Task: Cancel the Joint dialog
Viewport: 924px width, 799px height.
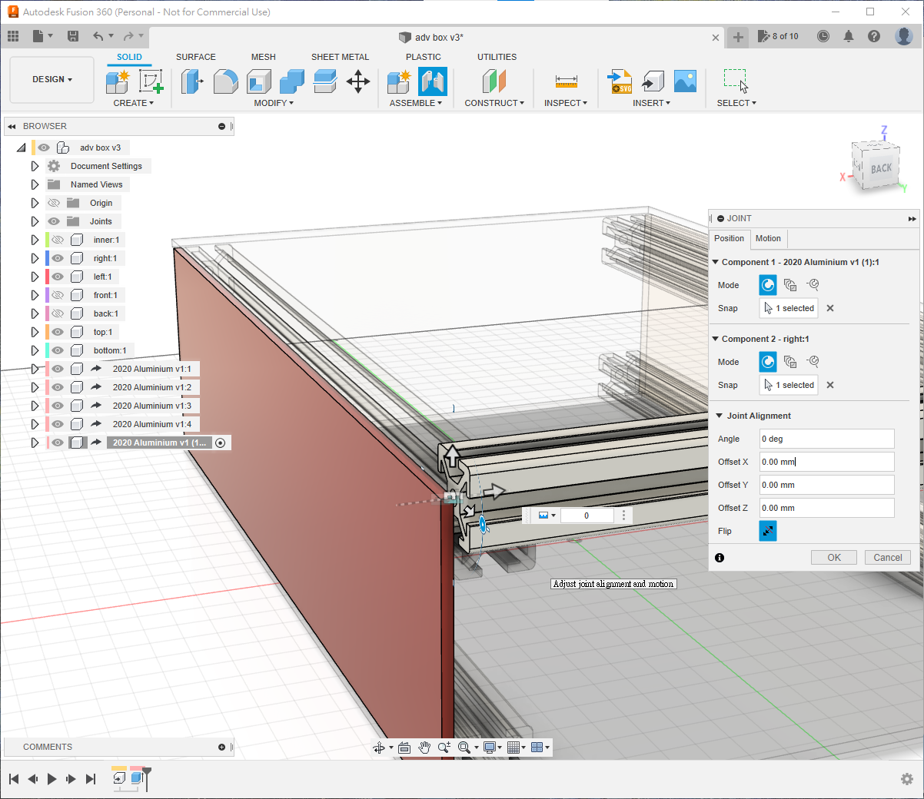Action: [887, 558]
